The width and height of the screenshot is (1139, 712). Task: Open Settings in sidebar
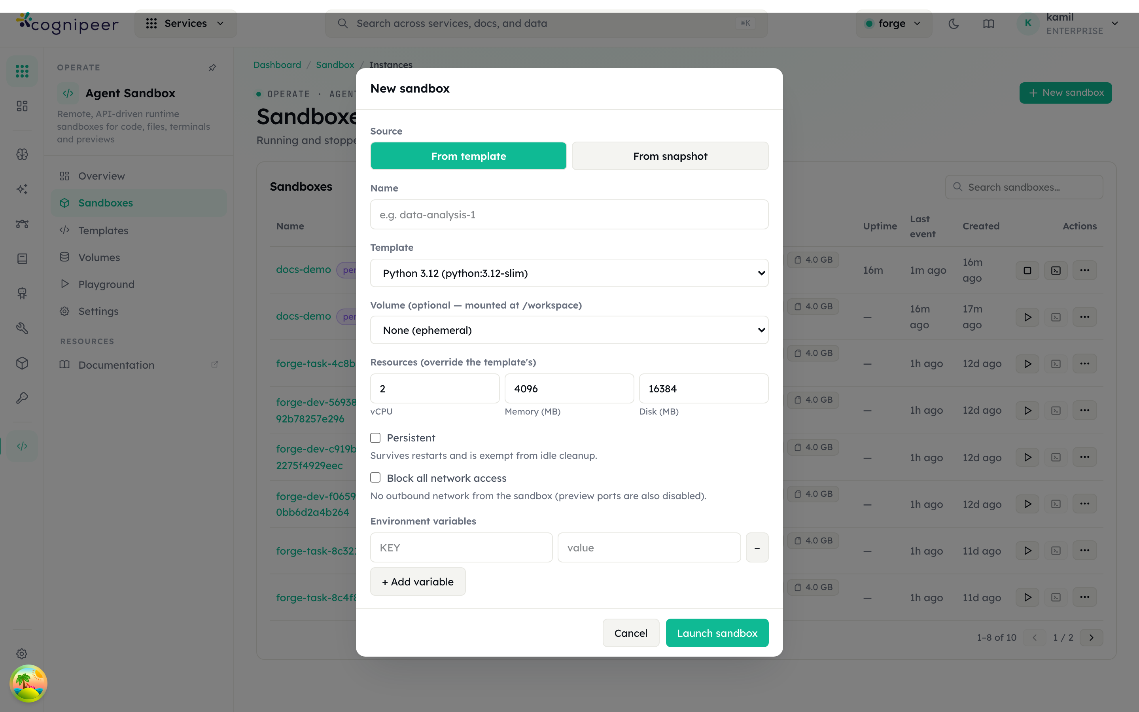[x=139, y=311]
